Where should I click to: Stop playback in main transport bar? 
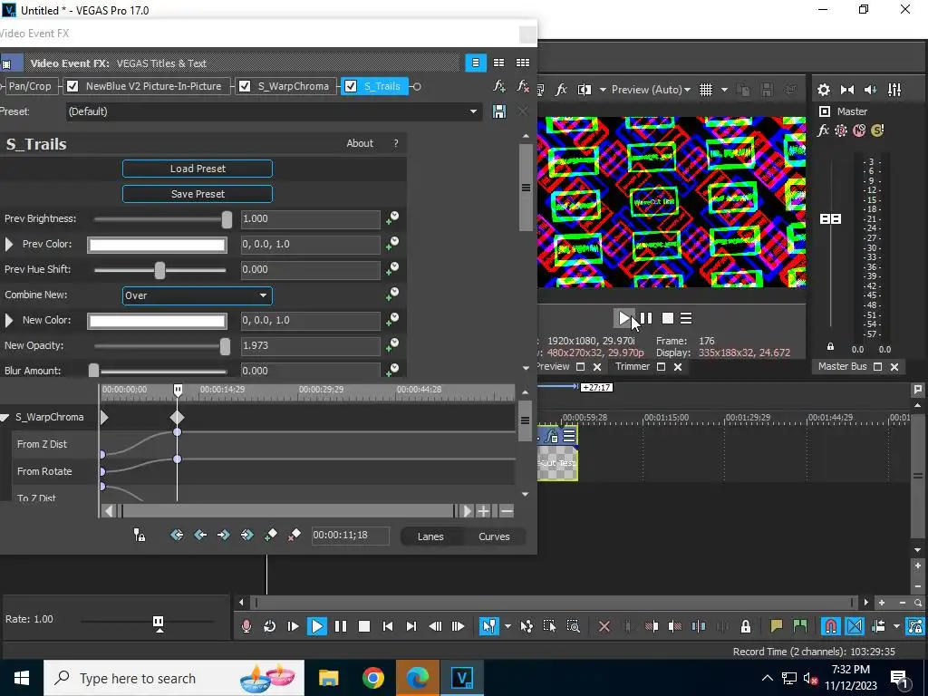click(364, 626)
